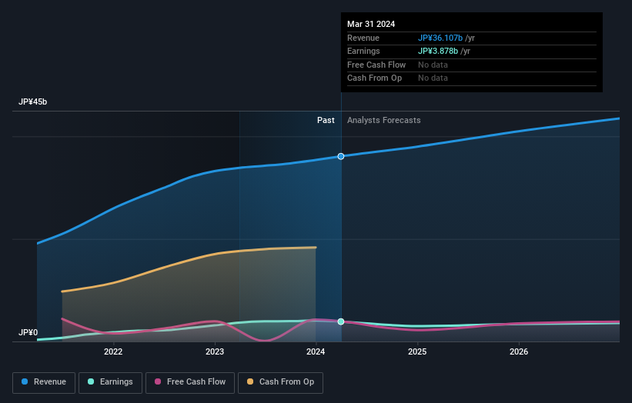Click the teal Earnings legend dot

pyautogui.click(x=91, y=381)
